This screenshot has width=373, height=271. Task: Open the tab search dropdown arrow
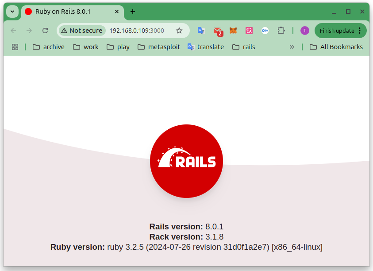(x=12, y=12)
